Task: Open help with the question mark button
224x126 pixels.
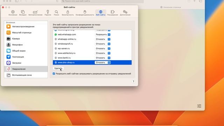Action: [x=133, y=82]
